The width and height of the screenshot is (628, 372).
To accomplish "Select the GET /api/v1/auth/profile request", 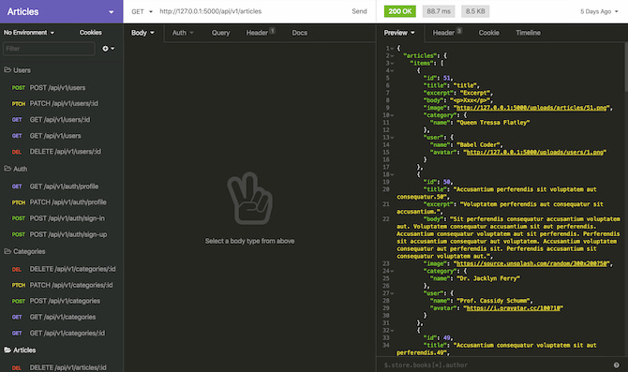I will [x=62, y=186].
